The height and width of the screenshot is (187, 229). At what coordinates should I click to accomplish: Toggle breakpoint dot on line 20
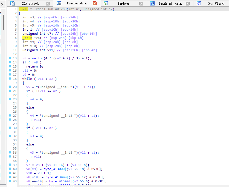tap(10, 87)
